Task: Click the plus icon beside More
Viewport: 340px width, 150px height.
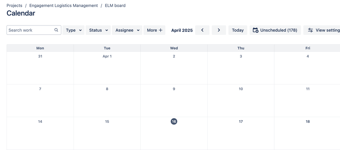Action: (160, 30)
